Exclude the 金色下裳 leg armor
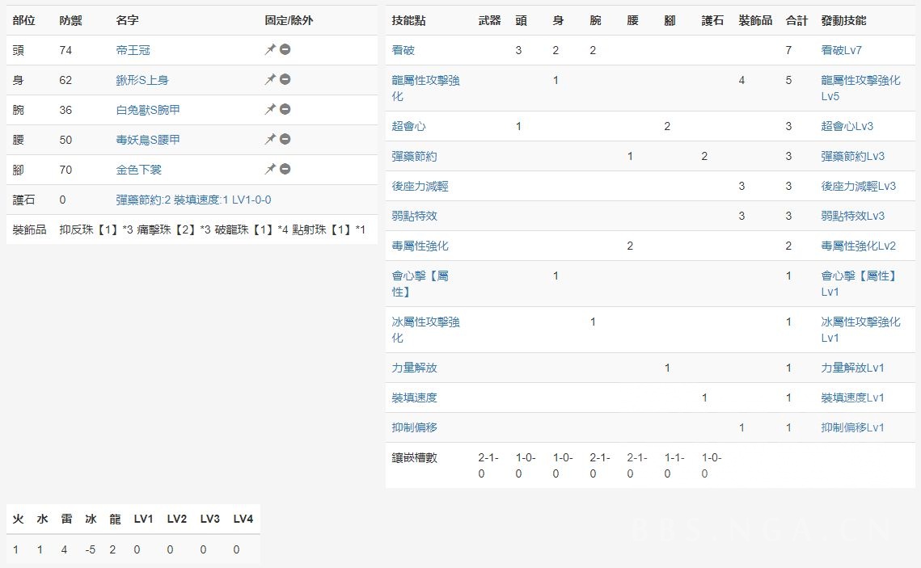The image size is (921, 568). 285,170
